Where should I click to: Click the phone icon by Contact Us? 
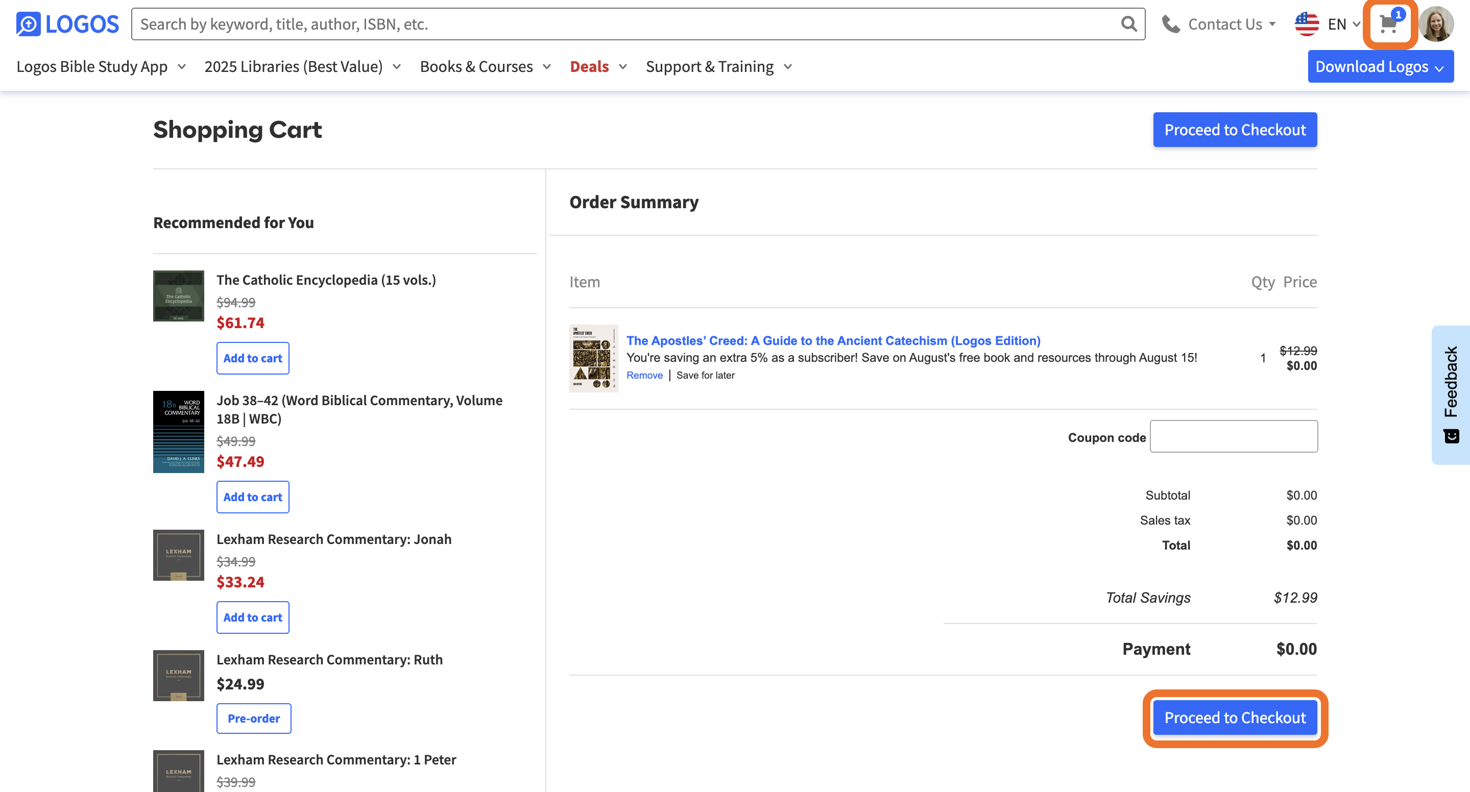[1171, 24]
